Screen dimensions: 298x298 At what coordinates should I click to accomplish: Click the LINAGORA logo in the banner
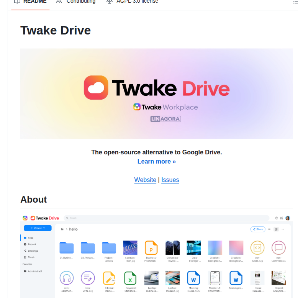pos(165,119)
